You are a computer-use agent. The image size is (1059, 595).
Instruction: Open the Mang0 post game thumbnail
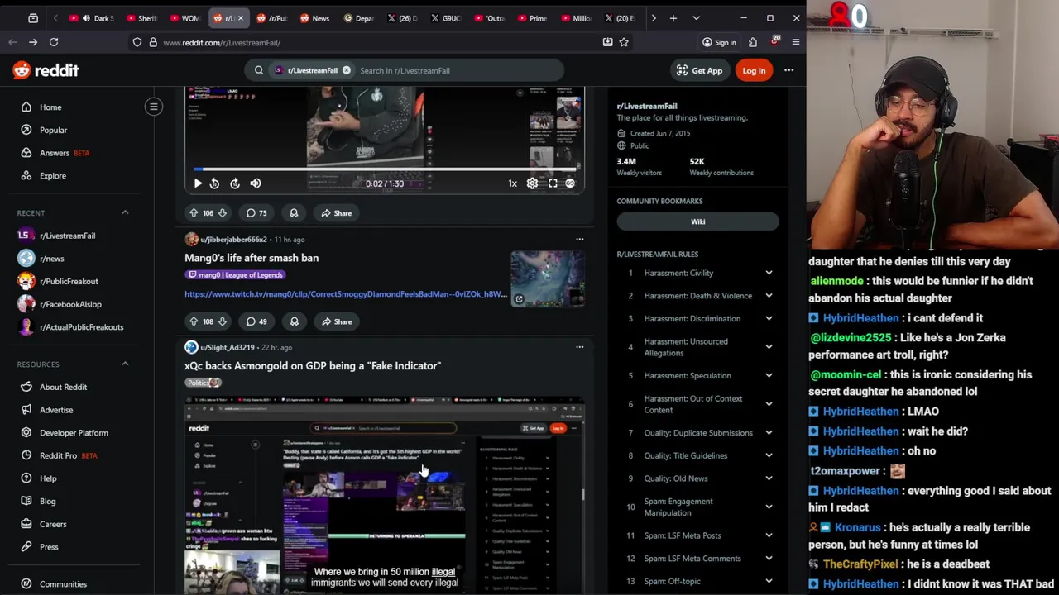548,279
